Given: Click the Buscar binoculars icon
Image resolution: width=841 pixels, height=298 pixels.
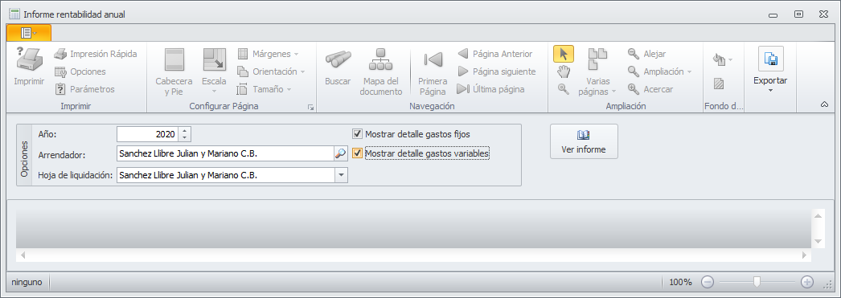Looking at the screenshot, I should click(338, 59).
